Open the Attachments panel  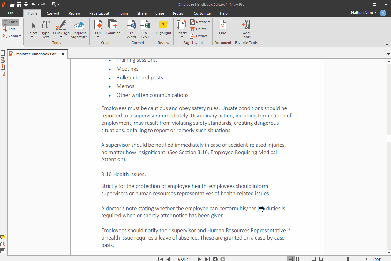point(3,243)
